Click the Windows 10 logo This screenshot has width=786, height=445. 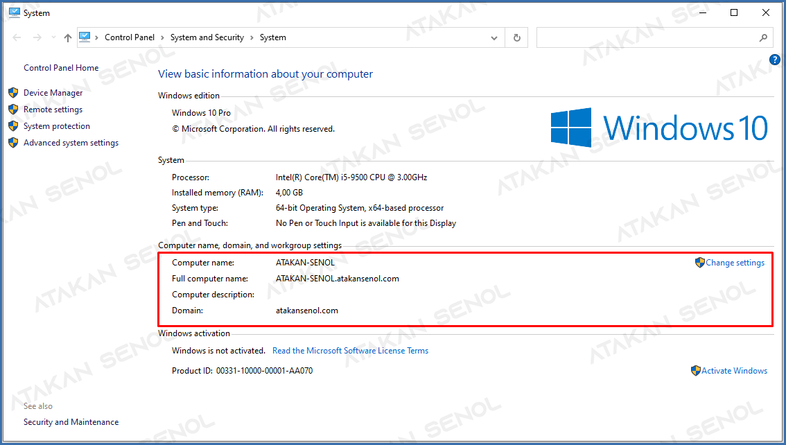click(659, 128)
